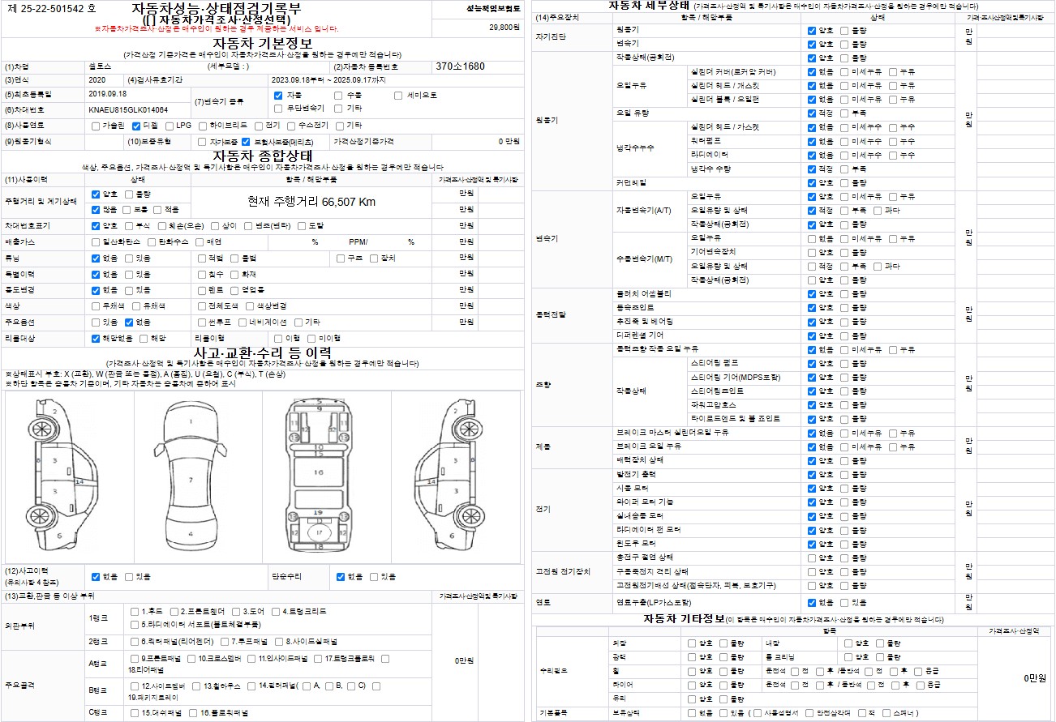Tick 네비게이션 option checkbox

pyautogui.click(x=243, y=322)
